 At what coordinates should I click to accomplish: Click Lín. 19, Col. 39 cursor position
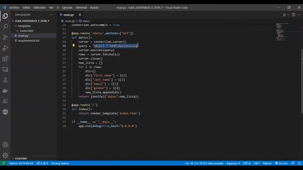point(204,163)
